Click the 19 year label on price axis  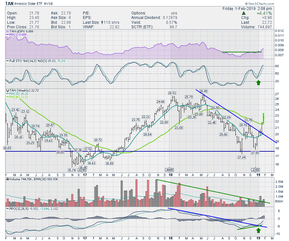coord(258,175)
